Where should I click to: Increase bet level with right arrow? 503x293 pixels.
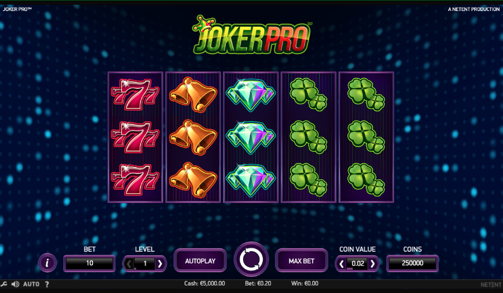160,264
